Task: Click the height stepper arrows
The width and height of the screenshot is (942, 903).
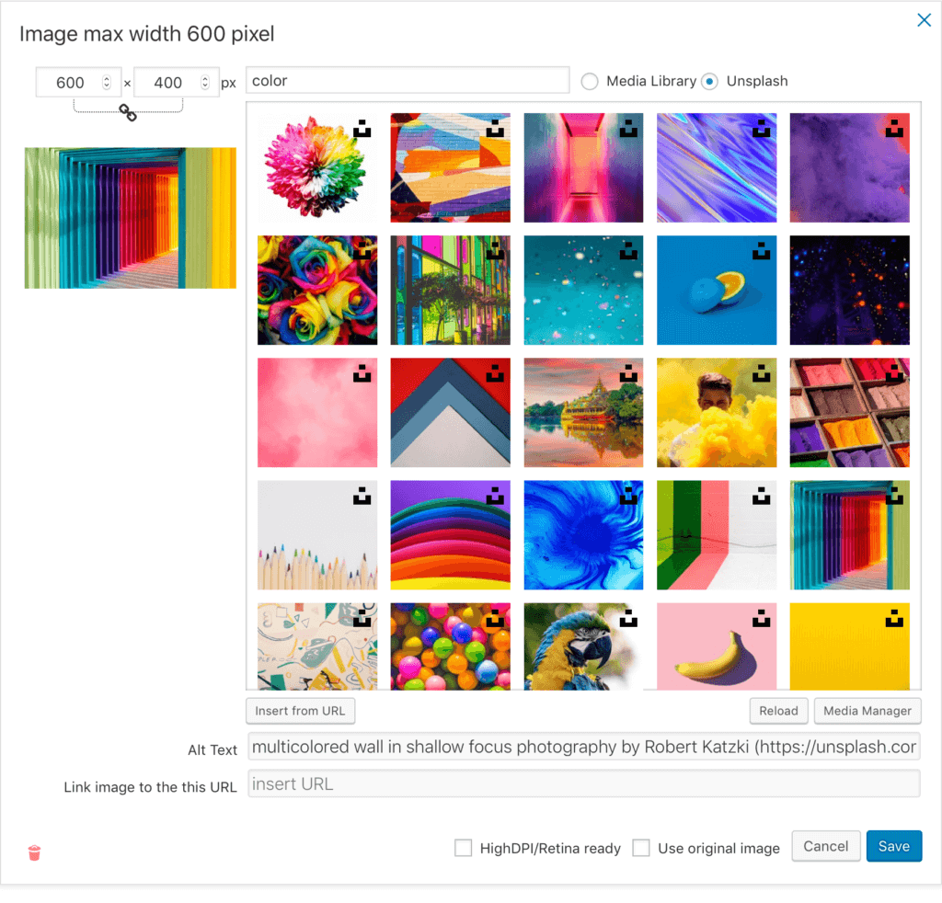Action: (204, 83)
